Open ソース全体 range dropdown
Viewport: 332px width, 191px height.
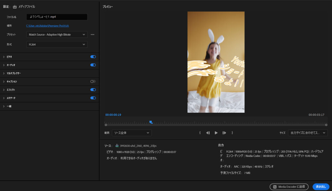pos(132,133)
